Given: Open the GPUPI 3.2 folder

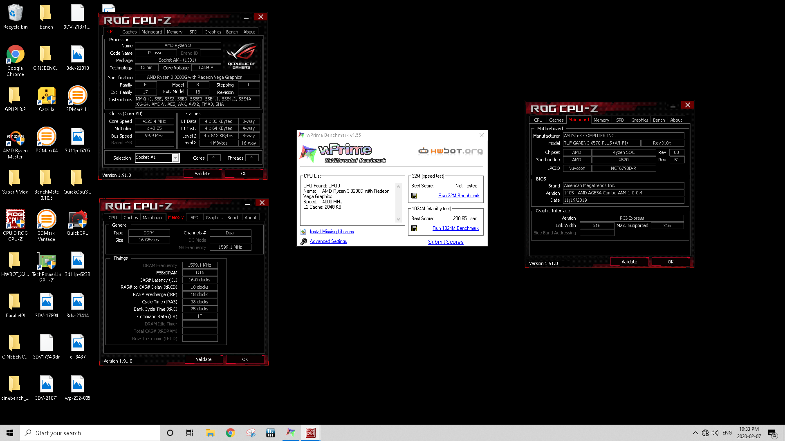Looking at the screenshot, I should [16, 99].
